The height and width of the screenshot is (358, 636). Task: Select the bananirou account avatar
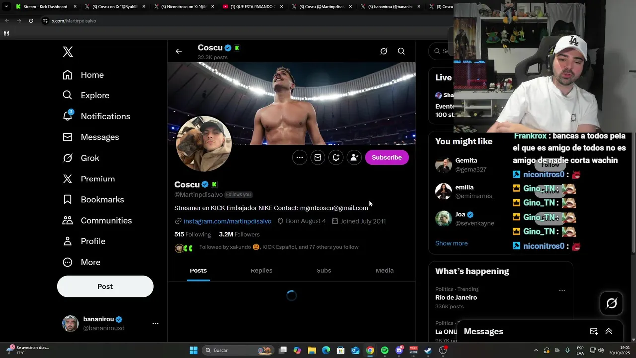(x=70, y=323)
